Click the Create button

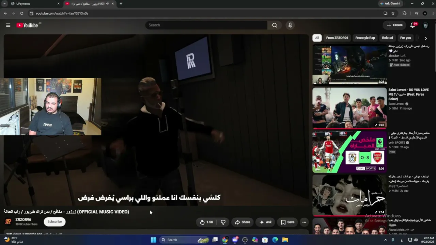click(395, 25)
